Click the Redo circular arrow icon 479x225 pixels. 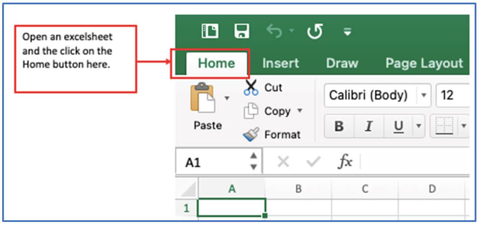pyautogui.click(x=315, y=32)
